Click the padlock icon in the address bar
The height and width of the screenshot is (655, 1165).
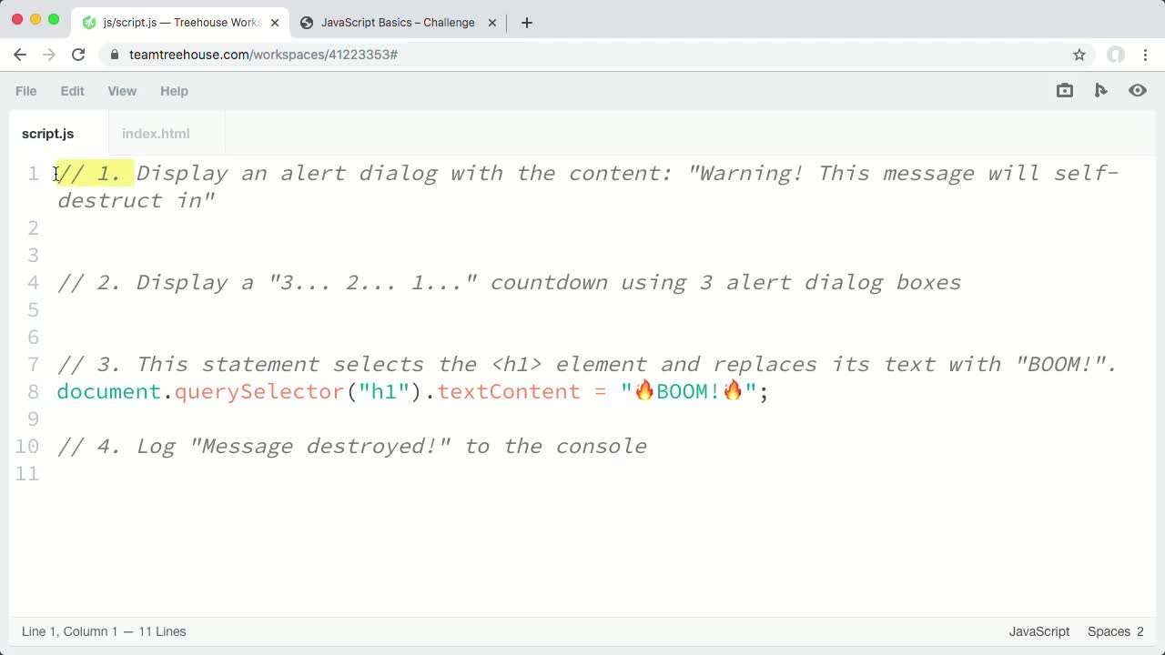point(114,55)
